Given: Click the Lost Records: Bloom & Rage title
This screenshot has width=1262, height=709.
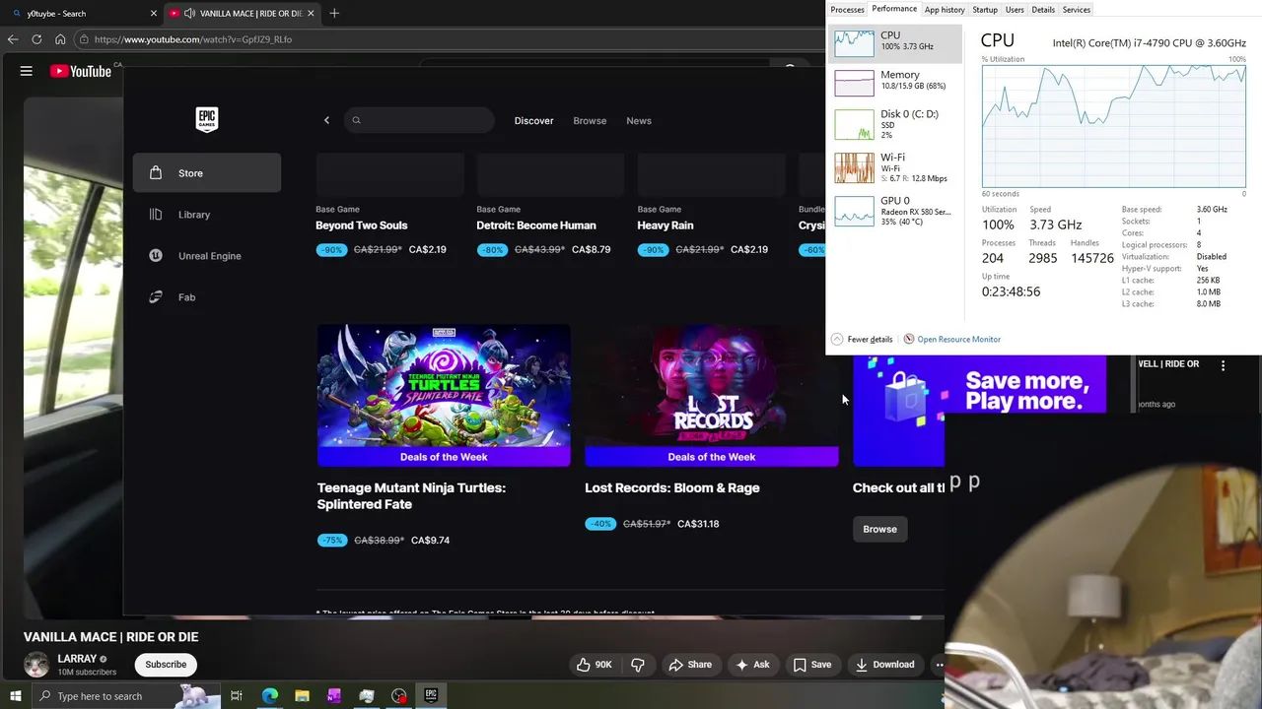Looking at the screenshot, I should tap(671, 487).
